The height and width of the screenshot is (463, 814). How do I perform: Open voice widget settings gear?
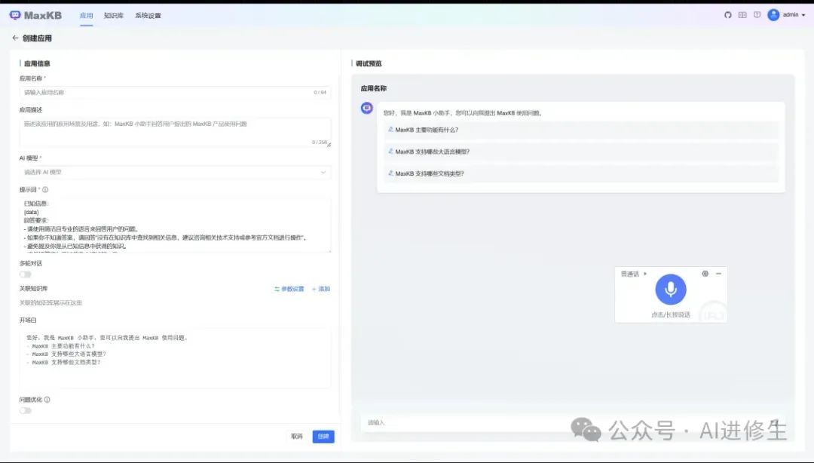[705, 273]
